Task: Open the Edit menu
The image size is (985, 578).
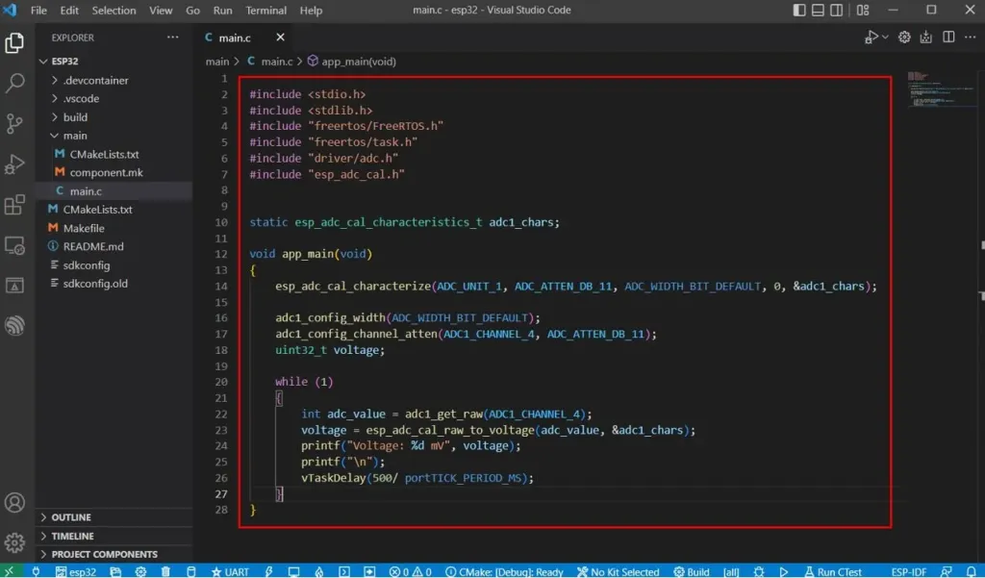Action: [69, 10]
